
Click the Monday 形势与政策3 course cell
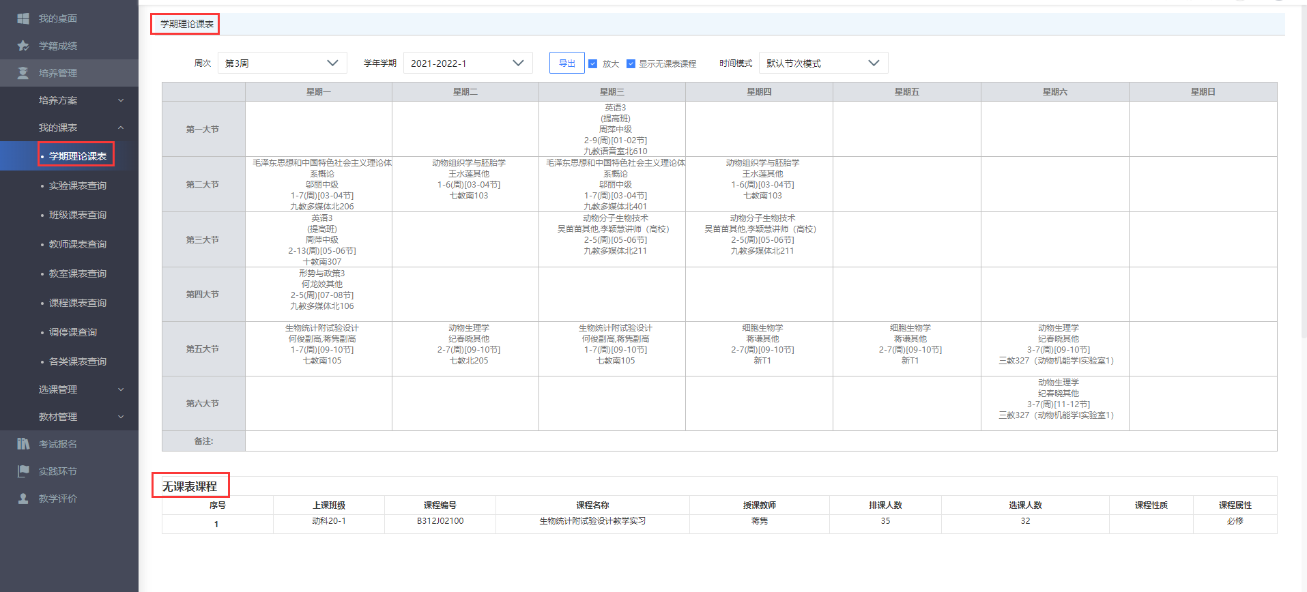click(x=321, y=290)
